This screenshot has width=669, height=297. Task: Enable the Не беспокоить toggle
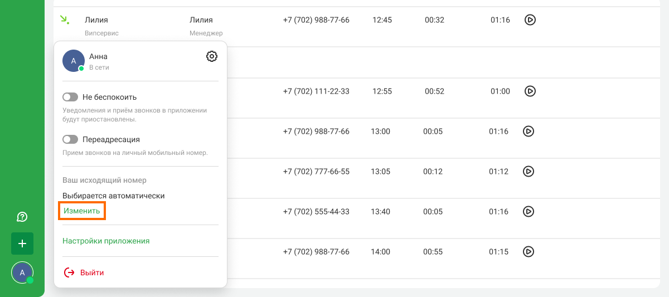tap(70, 97)
